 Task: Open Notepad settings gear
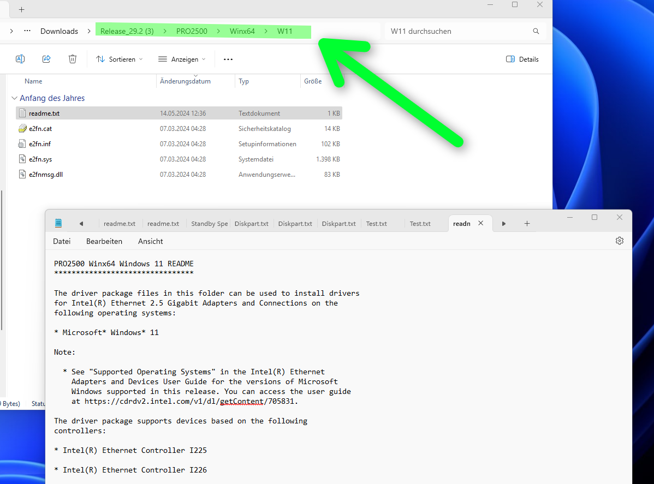(x=620, y=241)
